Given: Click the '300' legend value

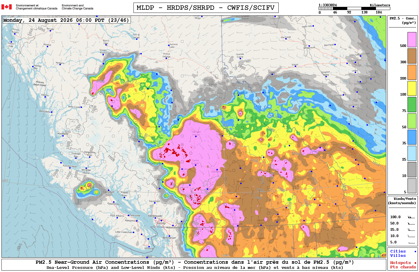Looking at the screenshot, I should click(x=403, y=62).
